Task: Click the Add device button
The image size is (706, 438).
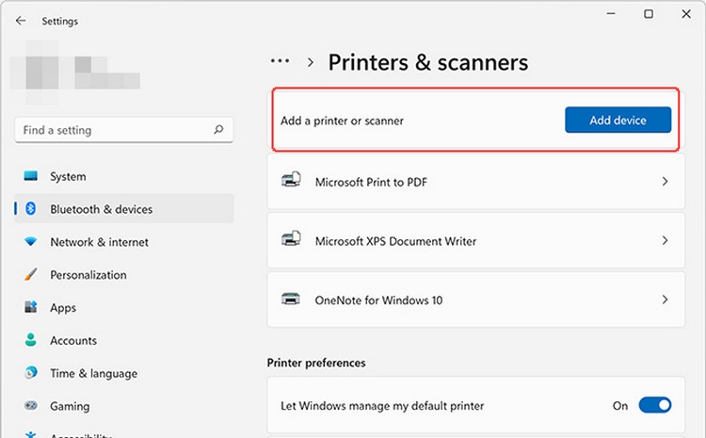Action: [618, 120]
